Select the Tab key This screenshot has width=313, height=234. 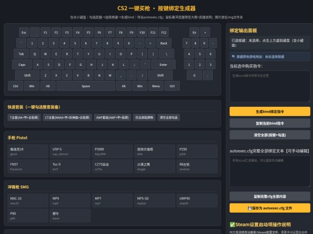click(x=21, y=54)
